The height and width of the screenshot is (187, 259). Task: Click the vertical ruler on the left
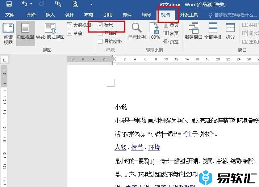(x=4, y=125)
